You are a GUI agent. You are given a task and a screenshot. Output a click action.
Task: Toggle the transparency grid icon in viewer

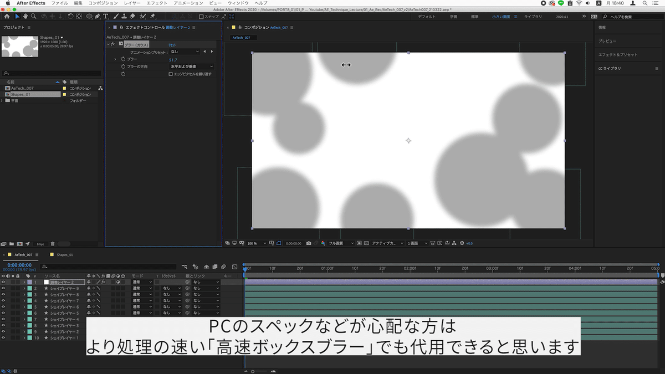pos(367,243)
